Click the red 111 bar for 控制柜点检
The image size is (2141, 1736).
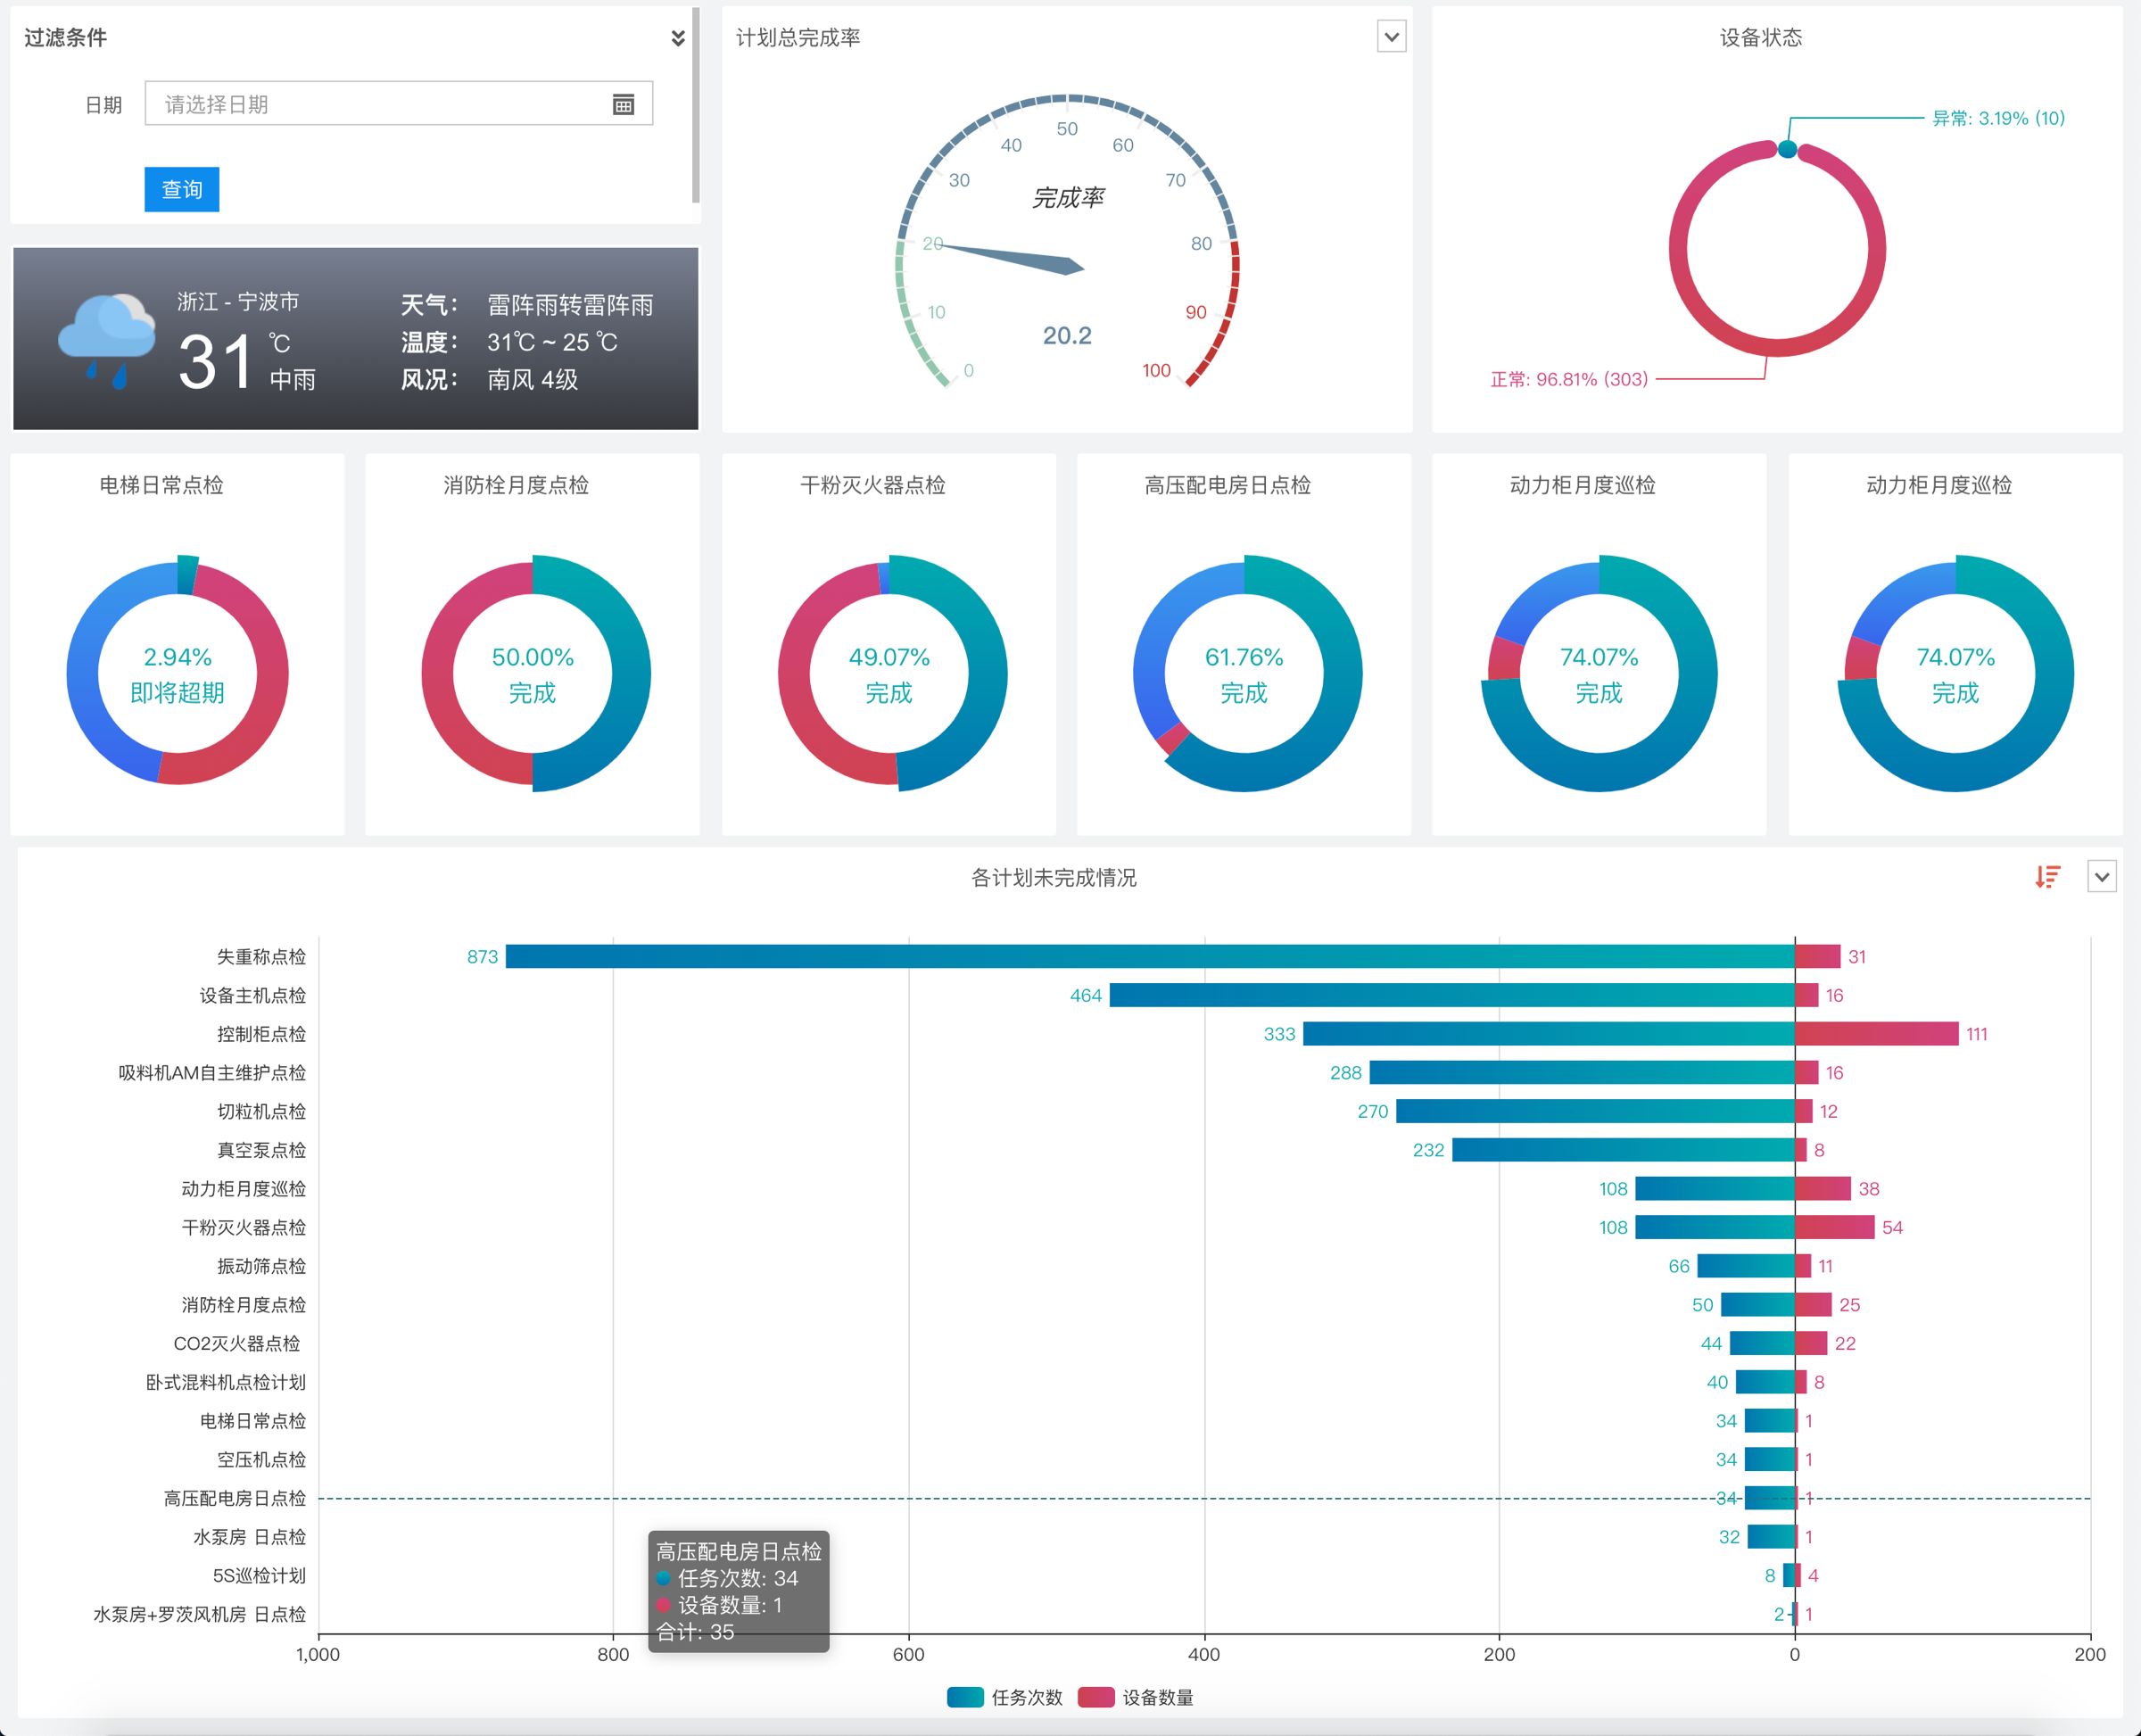(1877, 1033)
